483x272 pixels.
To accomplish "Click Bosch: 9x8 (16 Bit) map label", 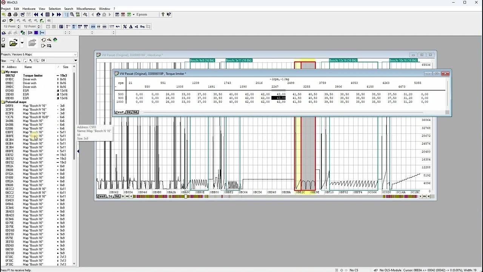I will point(202,60).
